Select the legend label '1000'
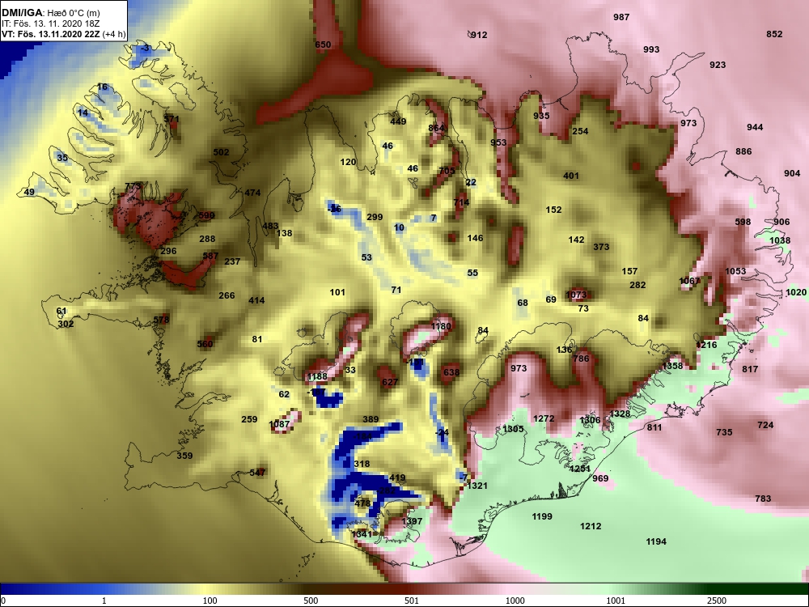 [515, 601]
